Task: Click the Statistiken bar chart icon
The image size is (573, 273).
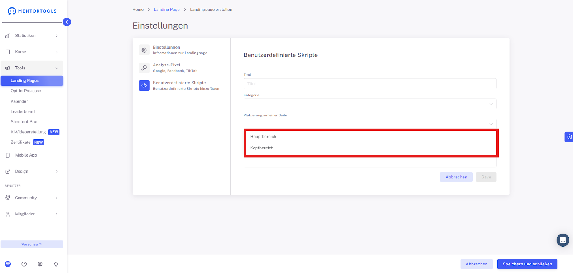Action: (8, 36)
